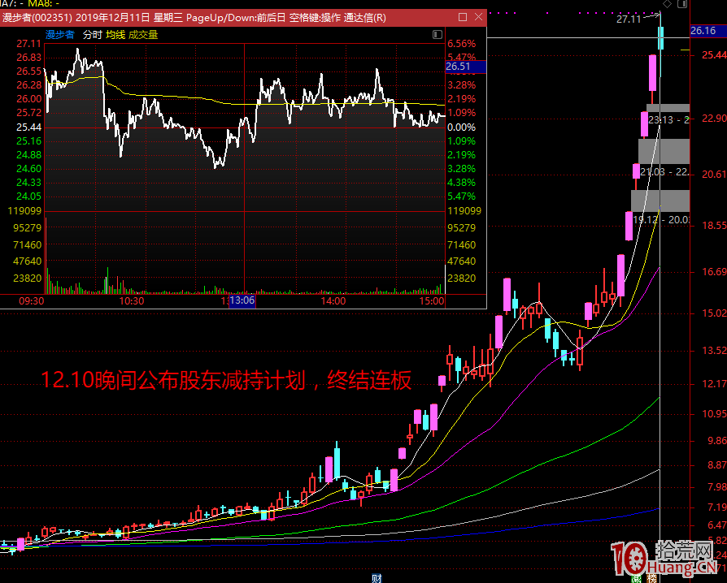Click the 26.51 crosshair price tag
Viewport: 727px width, 583px height.
pyautogui.click(x=465, y=67)
